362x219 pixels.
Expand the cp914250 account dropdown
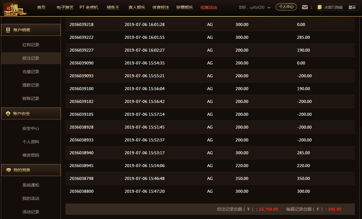click(254, 7)
